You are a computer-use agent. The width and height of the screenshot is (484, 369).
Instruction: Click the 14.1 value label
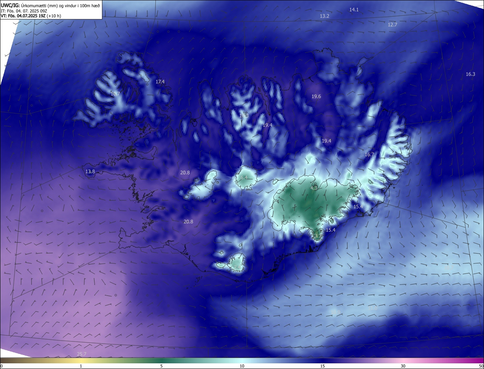(354, 10)
